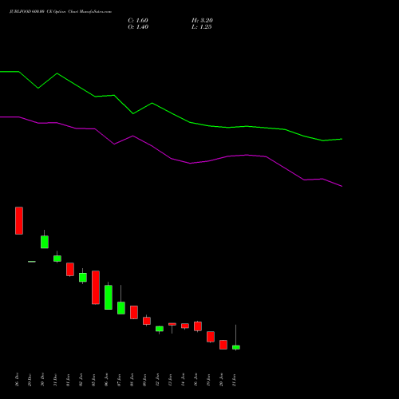Select the high value 'H: 3.20'

tap(202, 21)
